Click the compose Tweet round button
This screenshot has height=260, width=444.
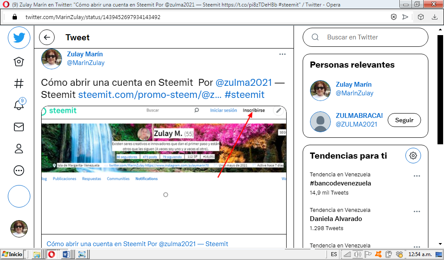pyautogui.click(x=19, y=196)
